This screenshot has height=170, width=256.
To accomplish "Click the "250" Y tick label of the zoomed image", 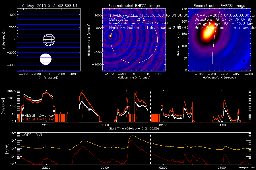I will [184, 9].
